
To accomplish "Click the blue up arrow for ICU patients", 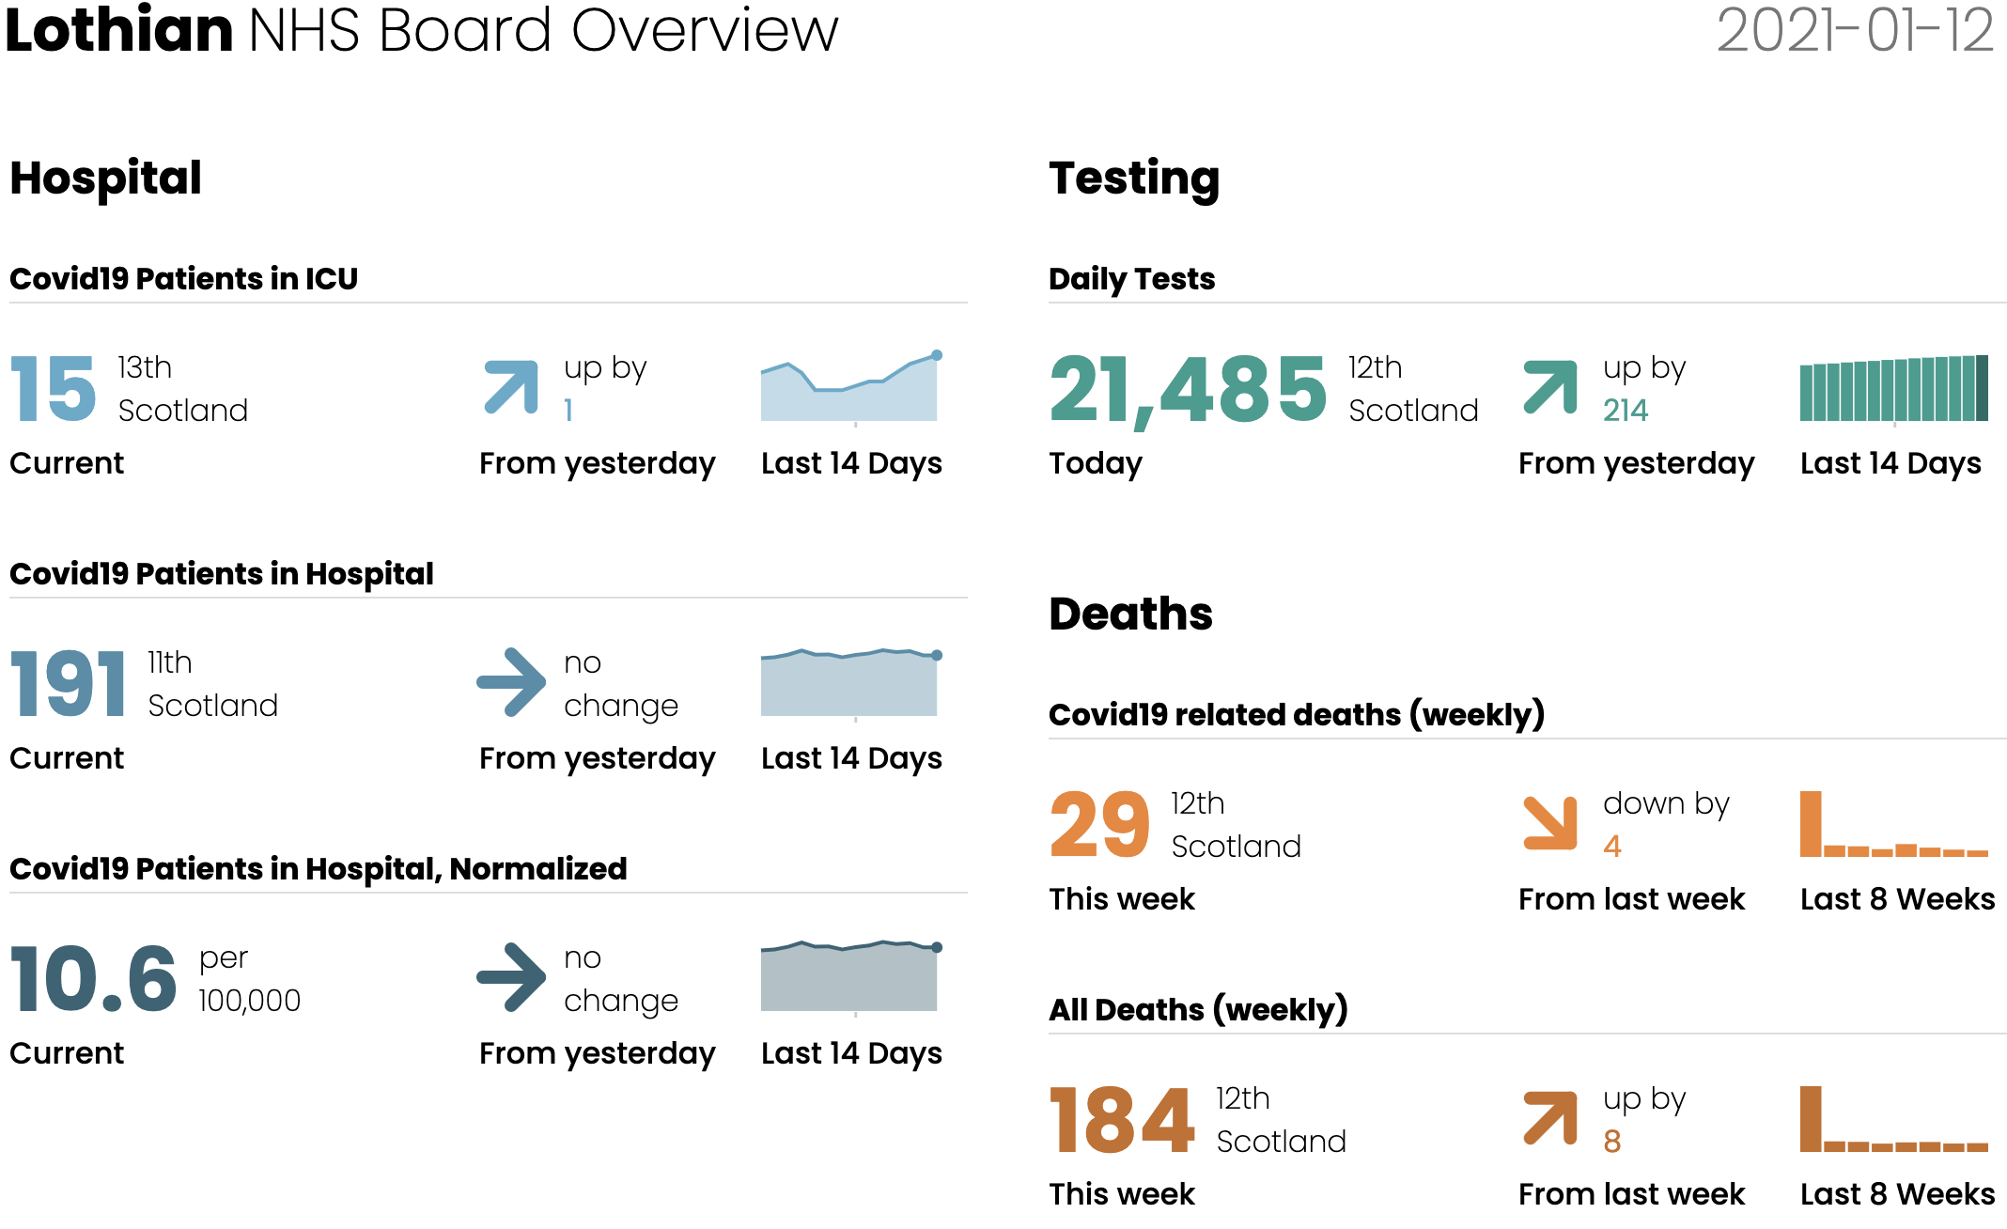I will pos(511,387).
